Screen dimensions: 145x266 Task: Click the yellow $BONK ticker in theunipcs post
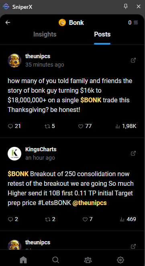point(91,100)
